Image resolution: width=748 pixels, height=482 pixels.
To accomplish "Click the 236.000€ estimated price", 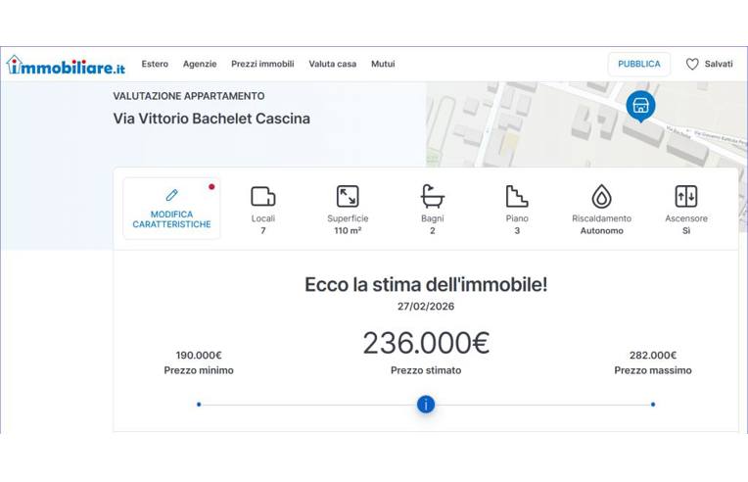I will (426, 343).
